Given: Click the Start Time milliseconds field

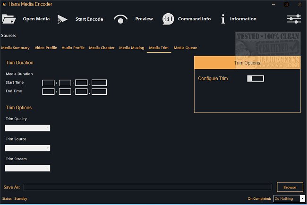Looking at the screenshot, I should click(x=99, y=83).
